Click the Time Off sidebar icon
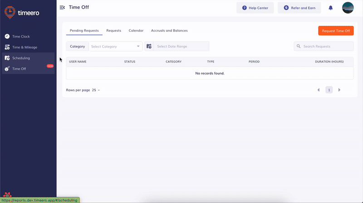Screen dimensions: 363x203 pos(7,69)
